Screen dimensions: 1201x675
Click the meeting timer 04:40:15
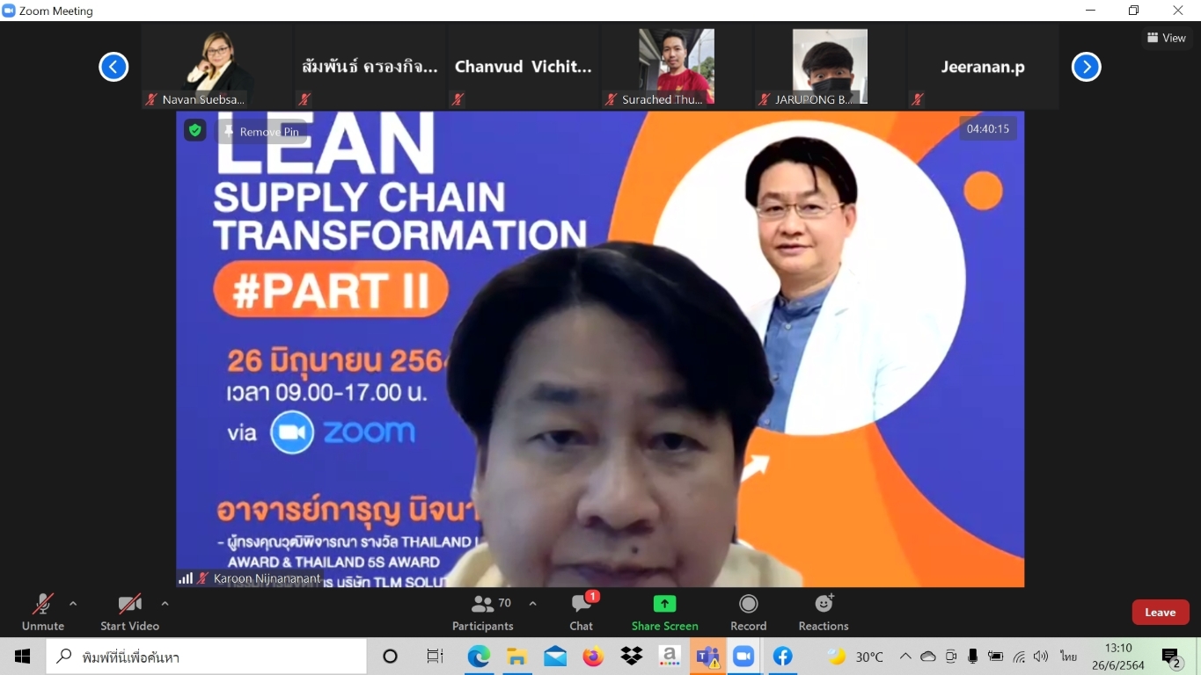point(988,128)
